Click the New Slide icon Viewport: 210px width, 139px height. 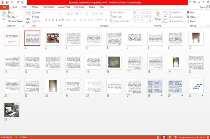pos(28,14)
